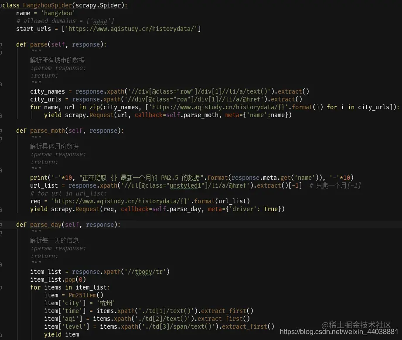Click the start_urls URL string

tap(131, 29)
